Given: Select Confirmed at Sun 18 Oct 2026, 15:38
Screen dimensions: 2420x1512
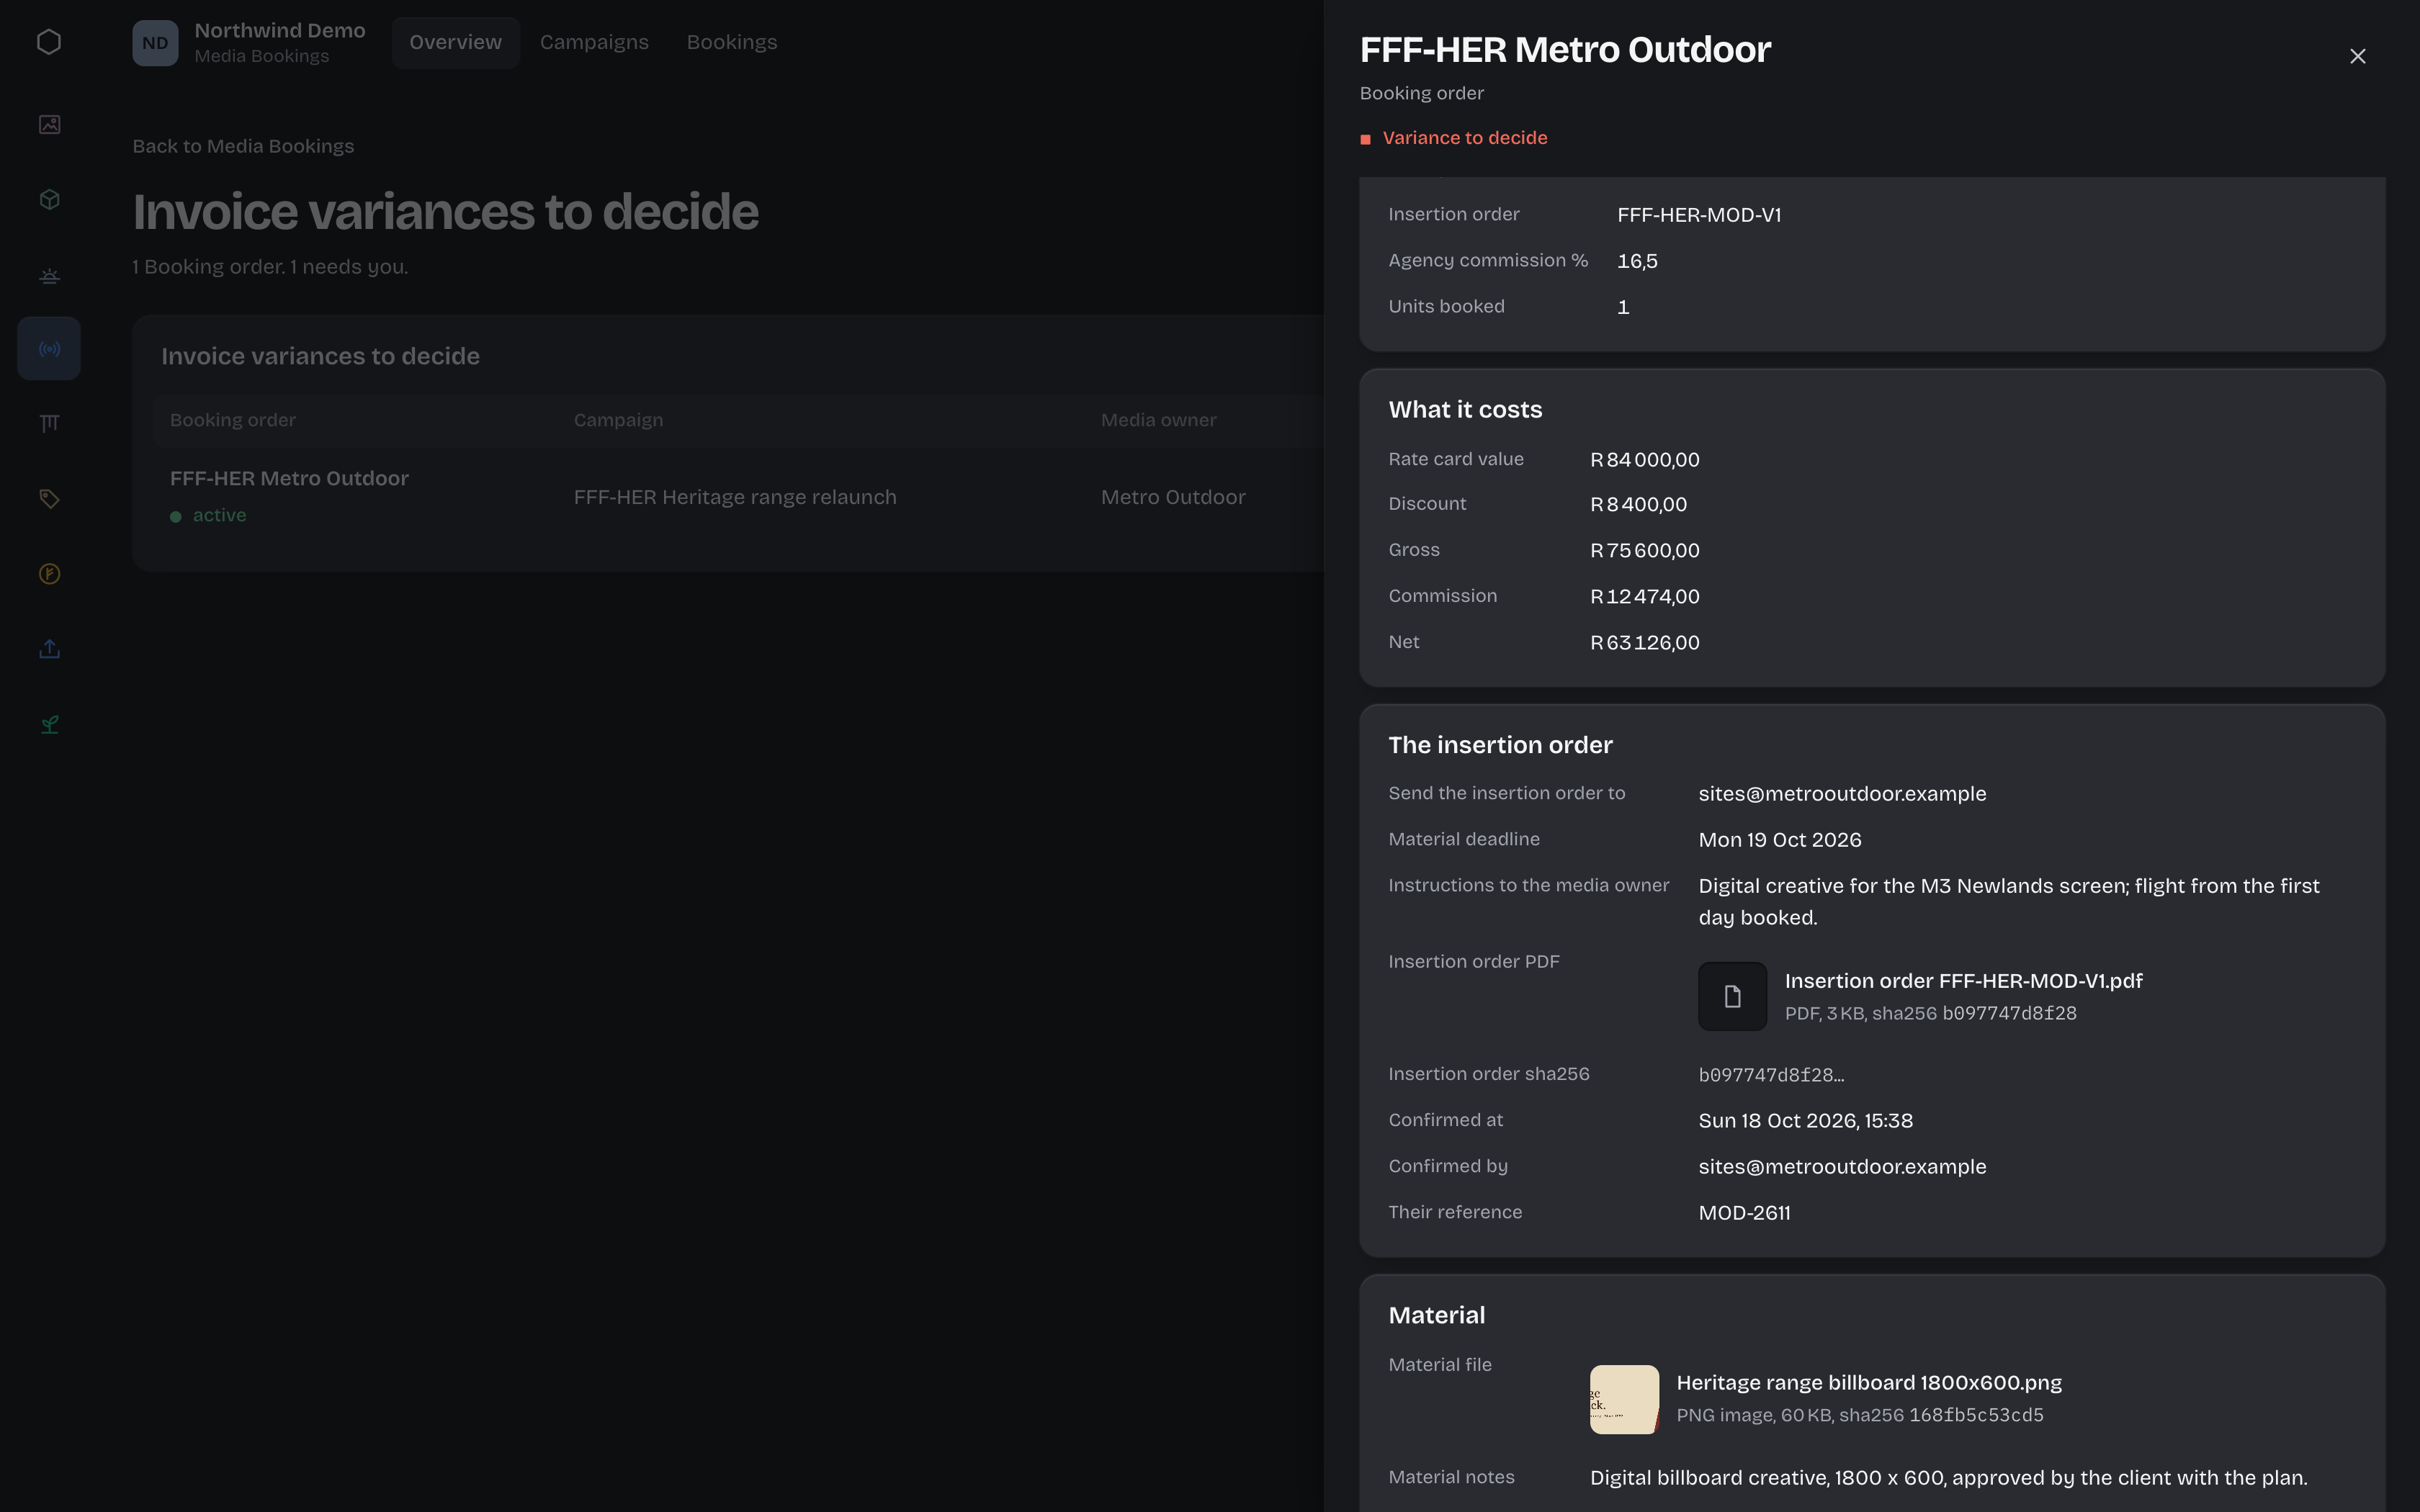Looking at the screenshot, I should pos(1805,1121).
